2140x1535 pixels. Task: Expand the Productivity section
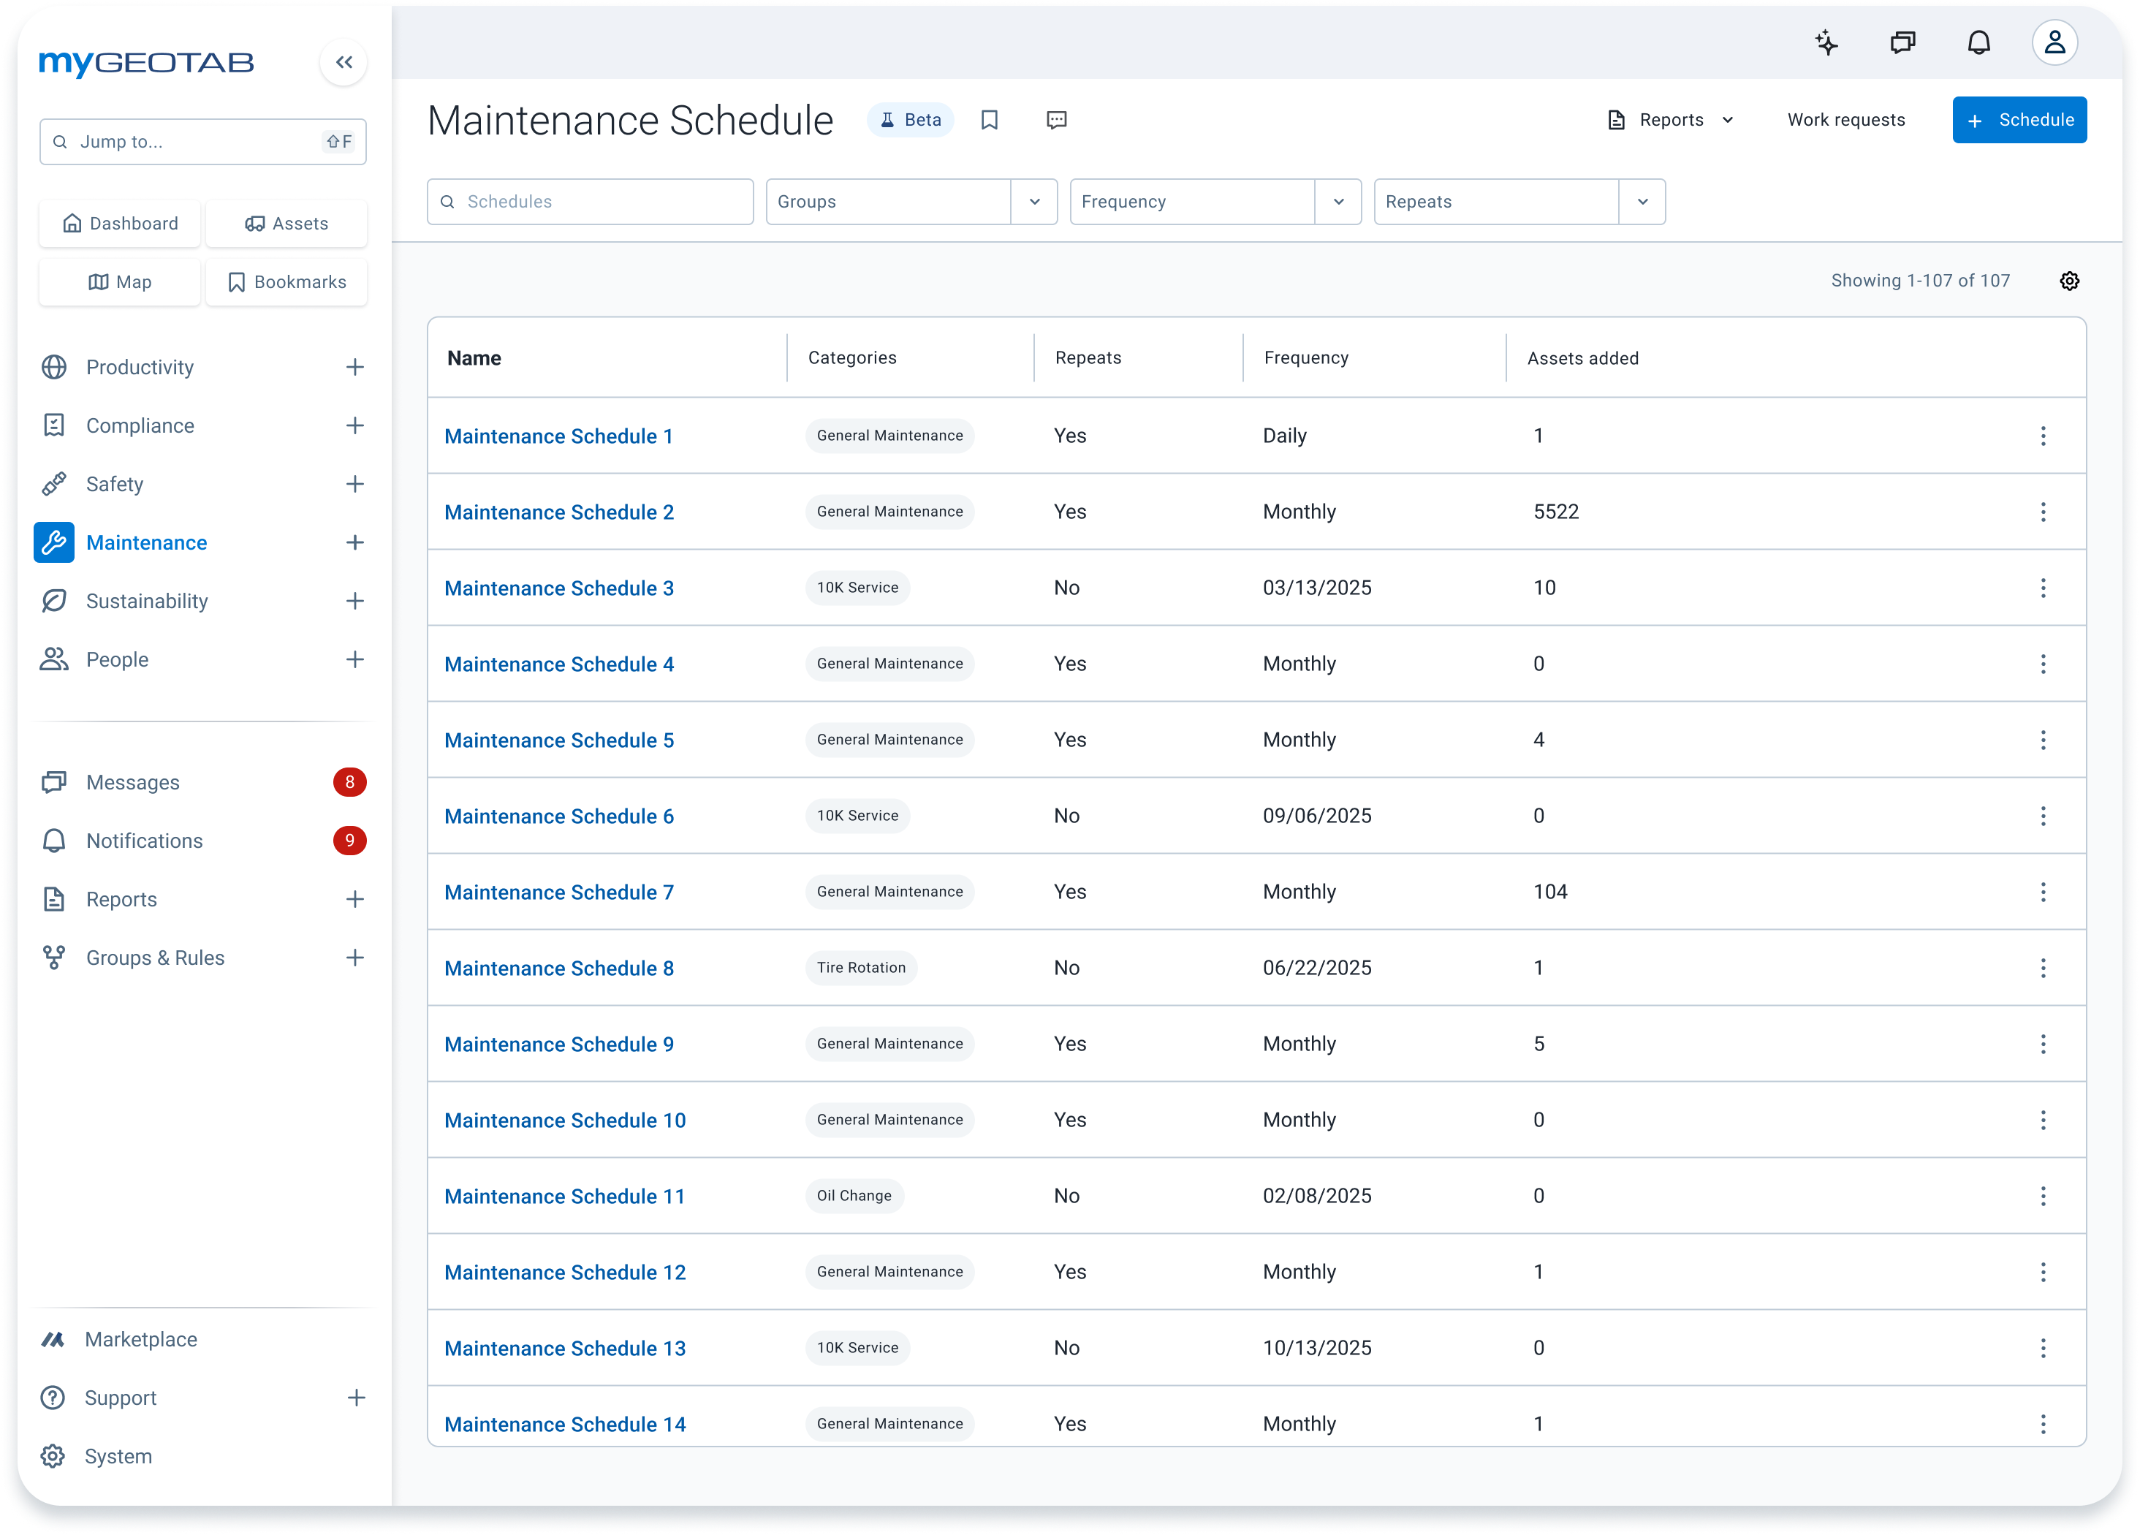[354, 367]
